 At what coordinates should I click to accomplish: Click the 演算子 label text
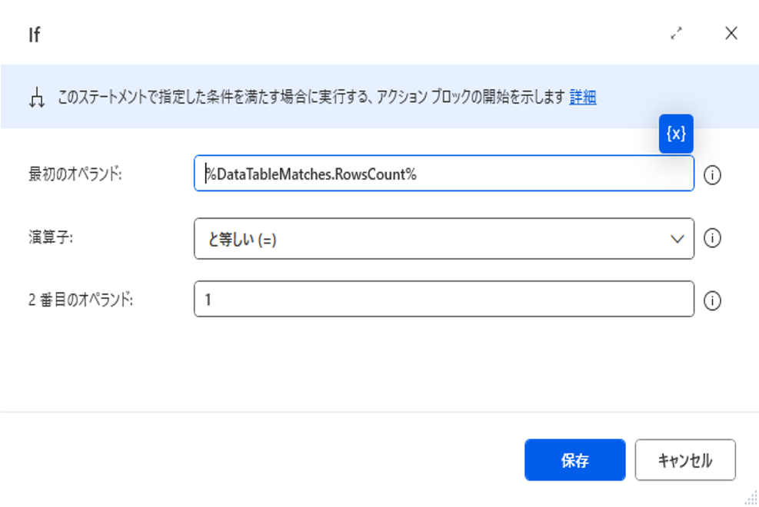[x=49, y=238]
